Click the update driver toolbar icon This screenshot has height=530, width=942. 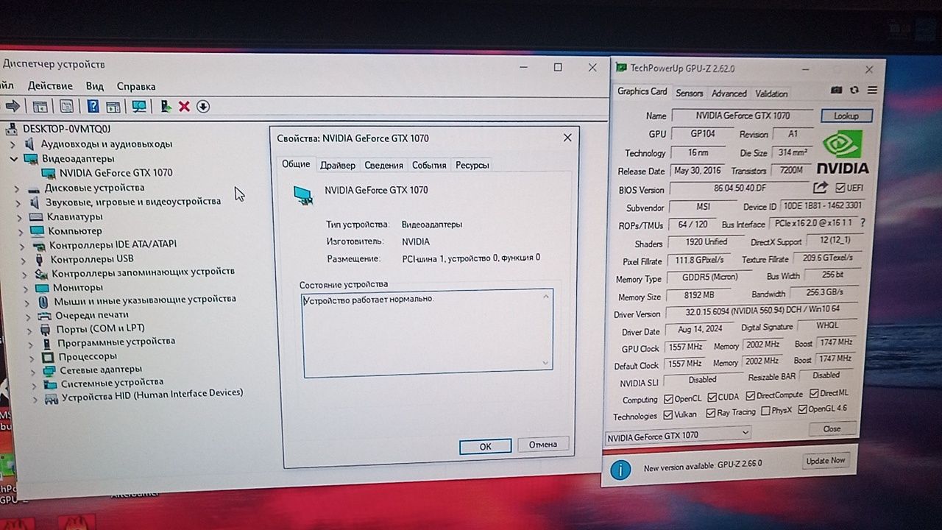point(166,106)
